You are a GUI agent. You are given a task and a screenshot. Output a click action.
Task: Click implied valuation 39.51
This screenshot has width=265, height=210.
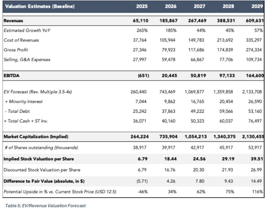pos(257,159)
